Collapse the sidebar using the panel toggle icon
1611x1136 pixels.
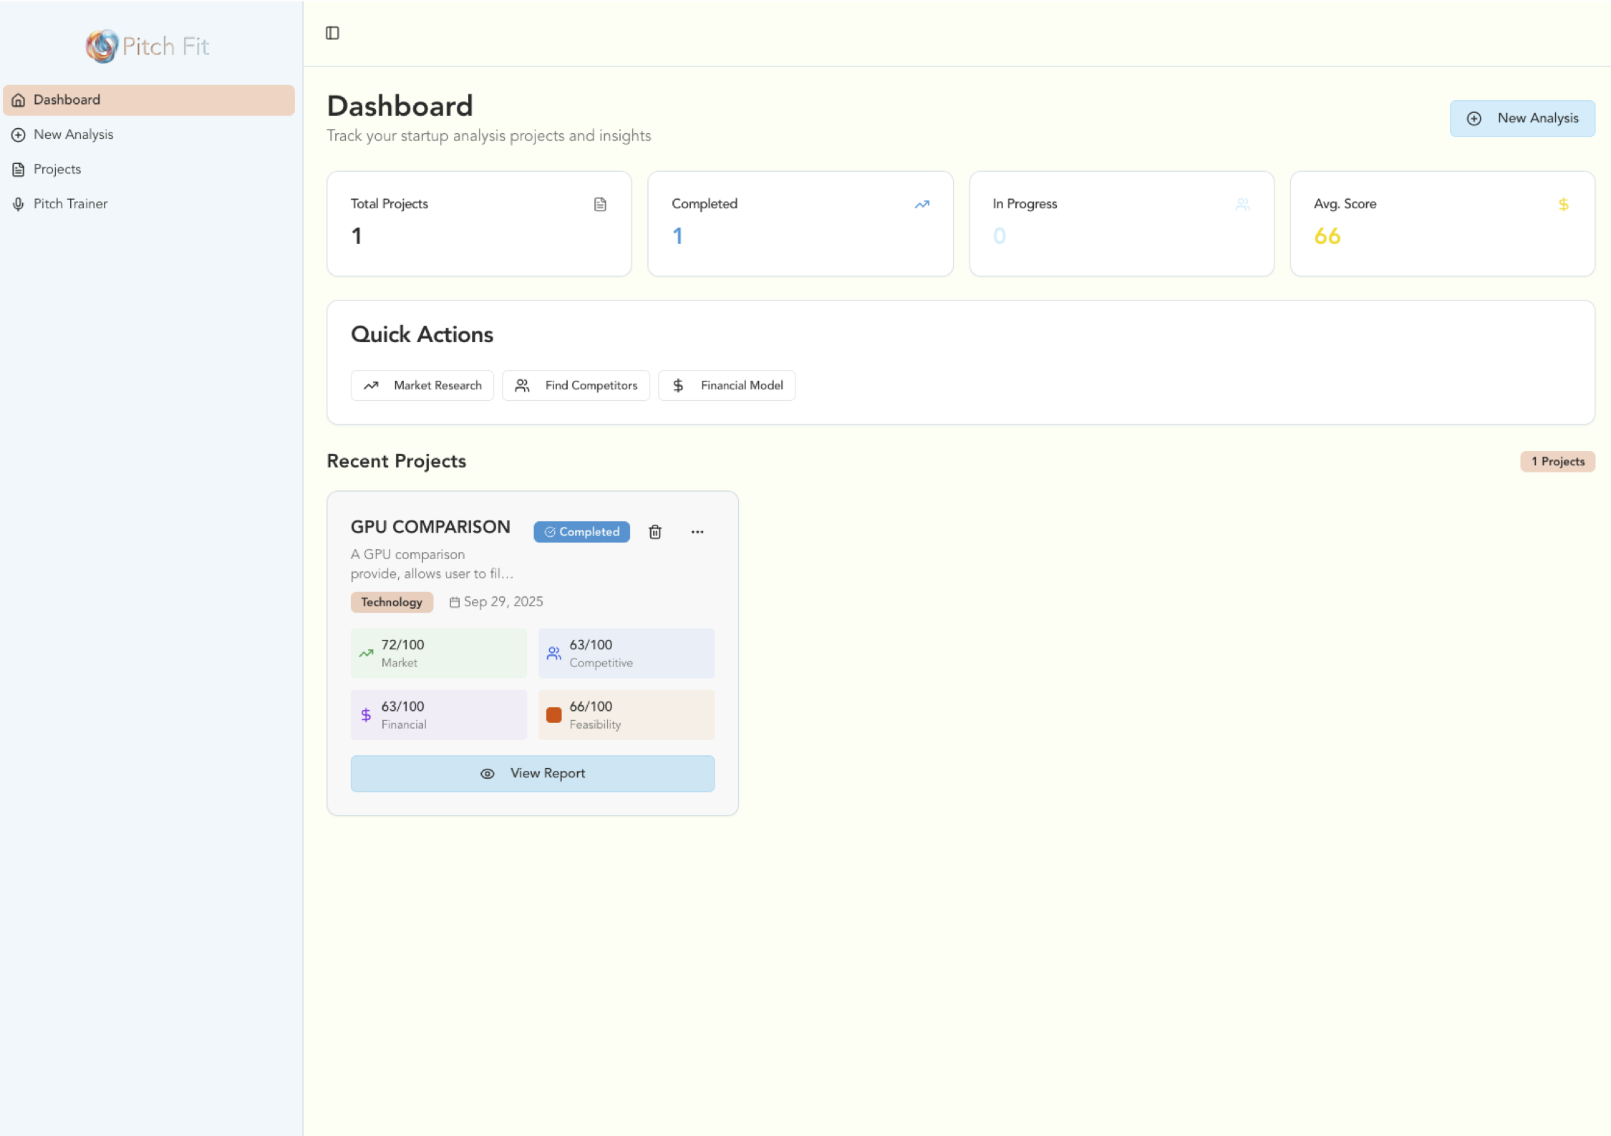(332, 33)
